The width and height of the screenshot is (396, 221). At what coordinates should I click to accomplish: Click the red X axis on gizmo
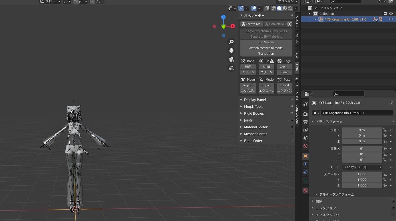(x=233, y=26)
